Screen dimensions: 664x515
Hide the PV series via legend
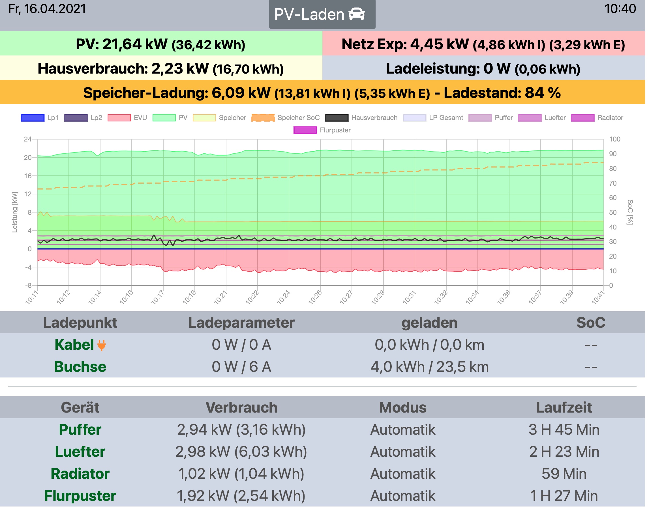coord(164,118)
